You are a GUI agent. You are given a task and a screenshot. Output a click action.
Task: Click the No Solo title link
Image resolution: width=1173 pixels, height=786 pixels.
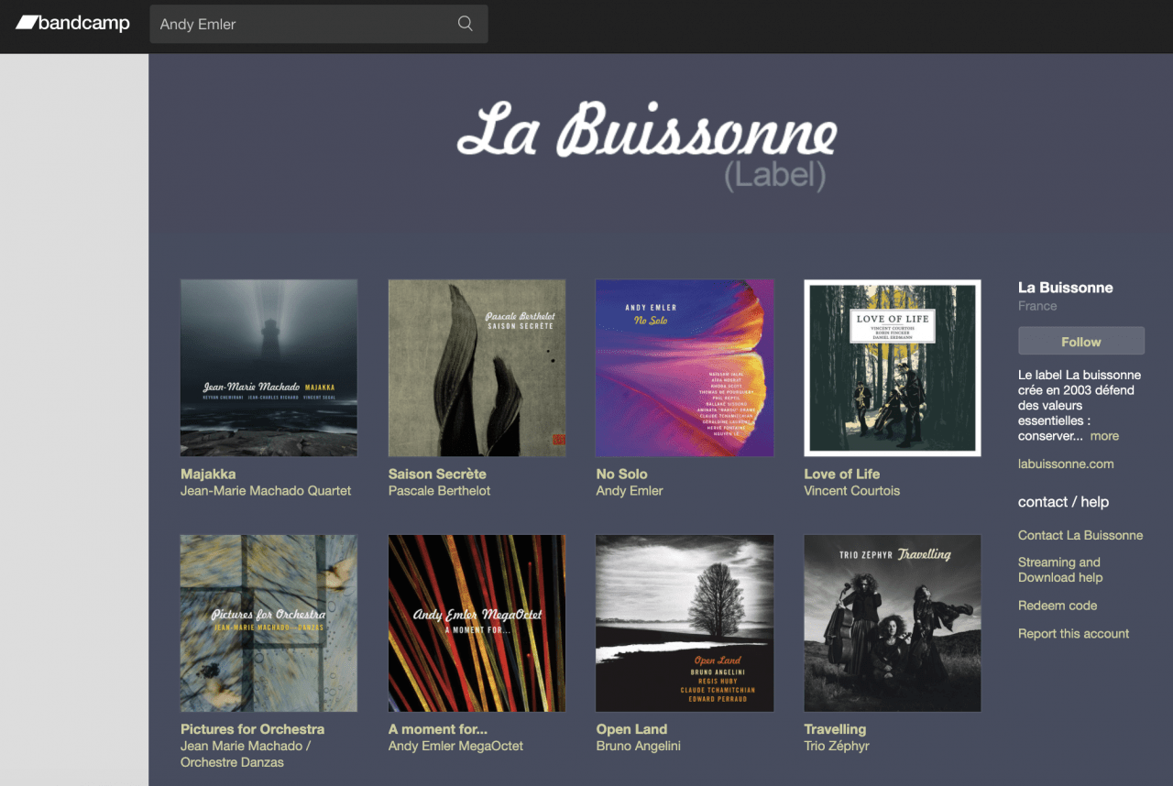[x=622, y=474]
